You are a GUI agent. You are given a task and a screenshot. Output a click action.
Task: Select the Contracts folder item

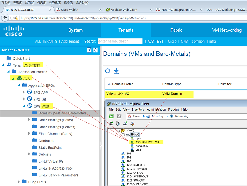[x=46, y=141]
